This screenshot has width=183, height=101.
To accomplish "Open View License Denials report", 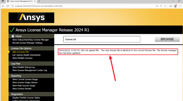I will [x=22, y=89].
